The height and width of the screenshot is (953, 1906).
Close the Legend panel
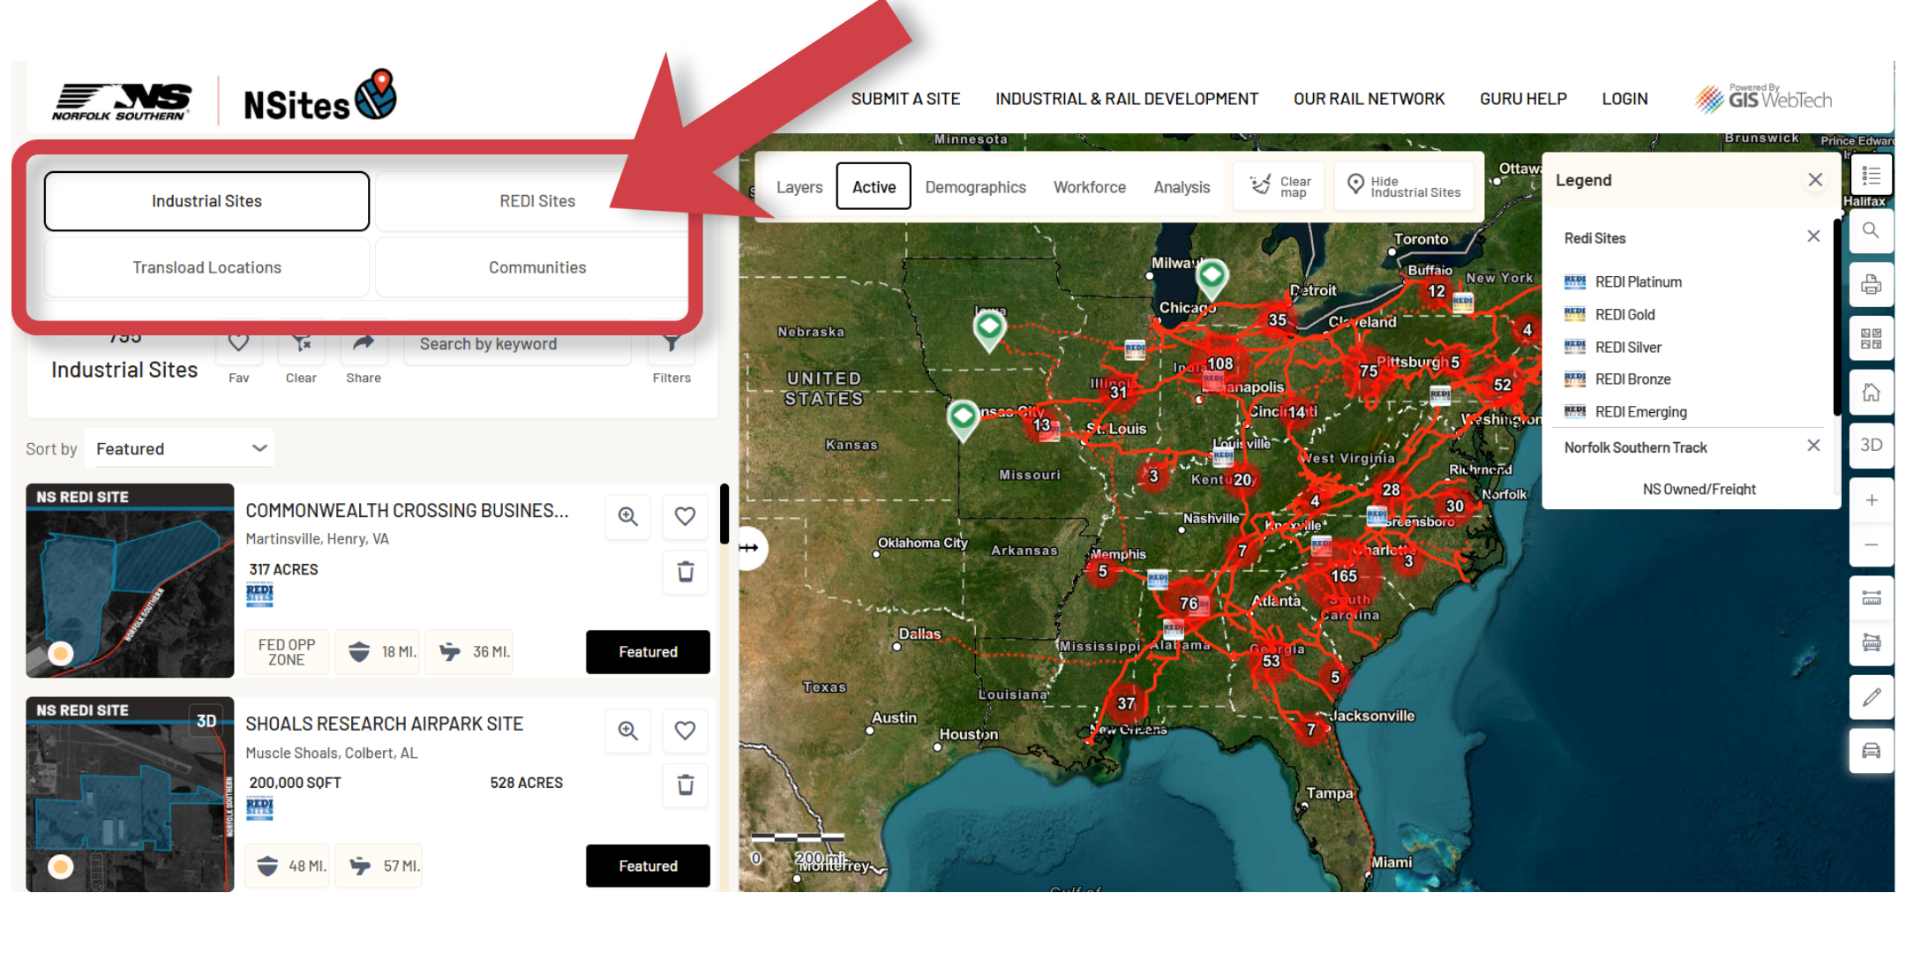(1815, 180)
